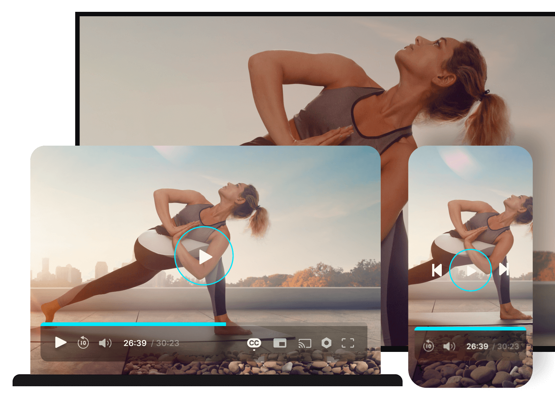The height and width of the screenshot is (414, 555).
Task: Click the circled play button on phone player
Action: (x=470, y=270)
